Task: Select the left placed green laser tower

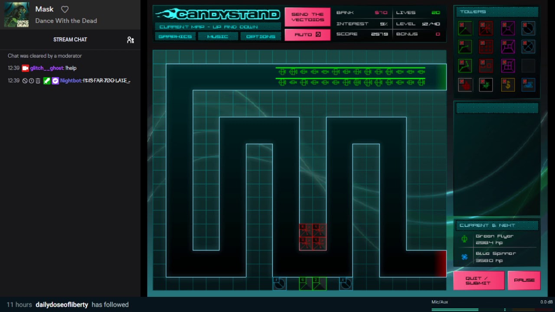Action: pyautogui.click(x=306, y=283)
